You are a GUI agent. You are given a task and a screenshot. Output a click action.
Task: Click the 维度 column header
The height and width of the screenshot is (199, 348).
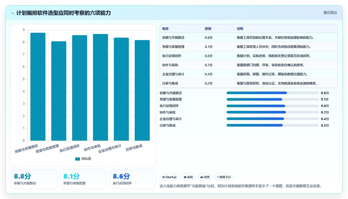click(x=165, y=29)
